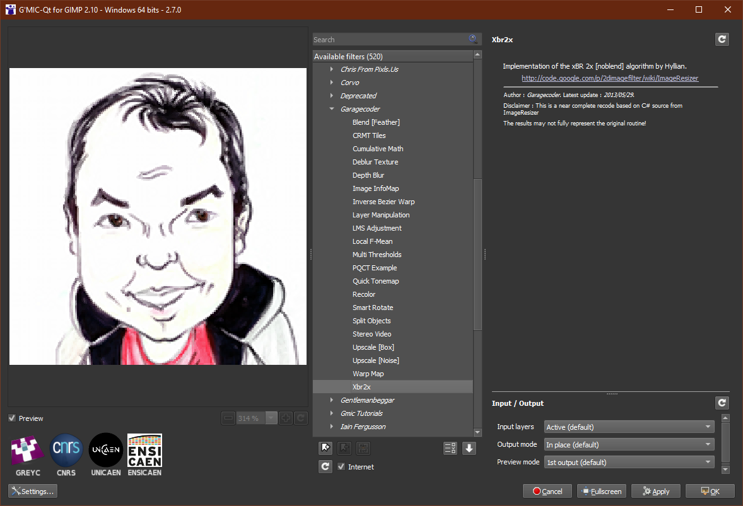Select the Inverse Bezier Warp filter
The image size is (743, 506).
(x=383, y=202)
